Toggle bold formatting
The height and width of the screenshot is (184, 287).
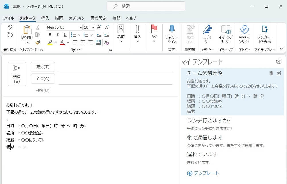[x=50, y=35]
